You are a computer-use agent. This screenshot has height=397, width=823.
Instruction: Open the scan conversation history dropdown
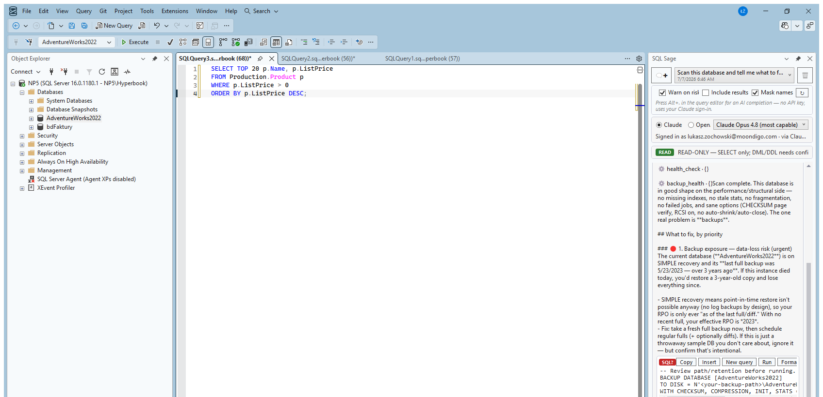734,75
